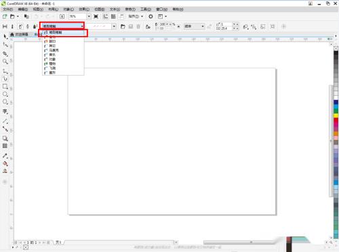Select the Smart Fill tool
The image size is (339, 252).
pyautogui.click(x=5, y=171)
